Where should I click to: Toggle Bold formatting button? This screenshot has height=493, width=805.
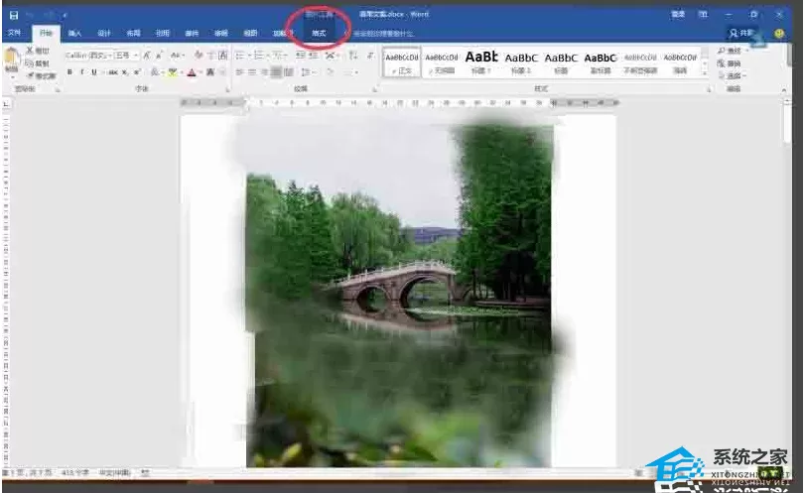click(x=69, y=72)
